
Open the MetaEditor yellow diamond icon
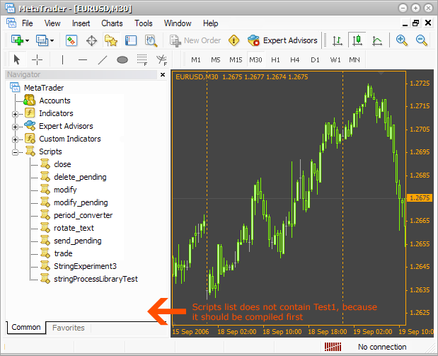coord(234,40)
